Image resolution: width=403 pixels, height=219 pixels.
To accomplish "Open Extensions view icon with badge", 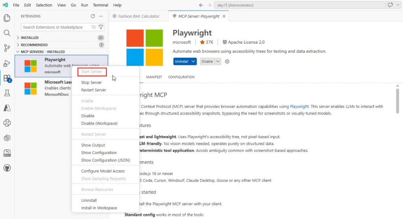I will (x=7, y=78).
